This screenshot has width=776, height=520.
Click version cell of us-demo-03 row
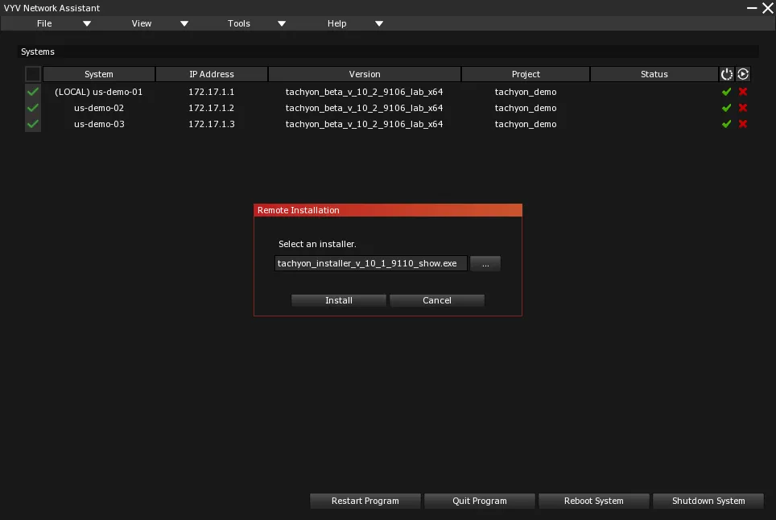click(364, 124)
